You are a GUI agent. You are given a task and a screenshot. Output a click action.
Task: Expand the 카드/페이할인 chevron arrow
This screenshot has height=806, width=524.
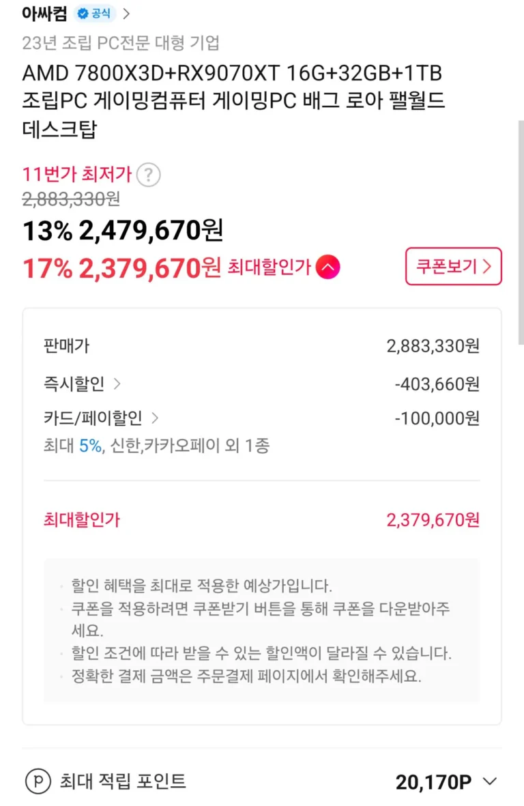(154, 418)
